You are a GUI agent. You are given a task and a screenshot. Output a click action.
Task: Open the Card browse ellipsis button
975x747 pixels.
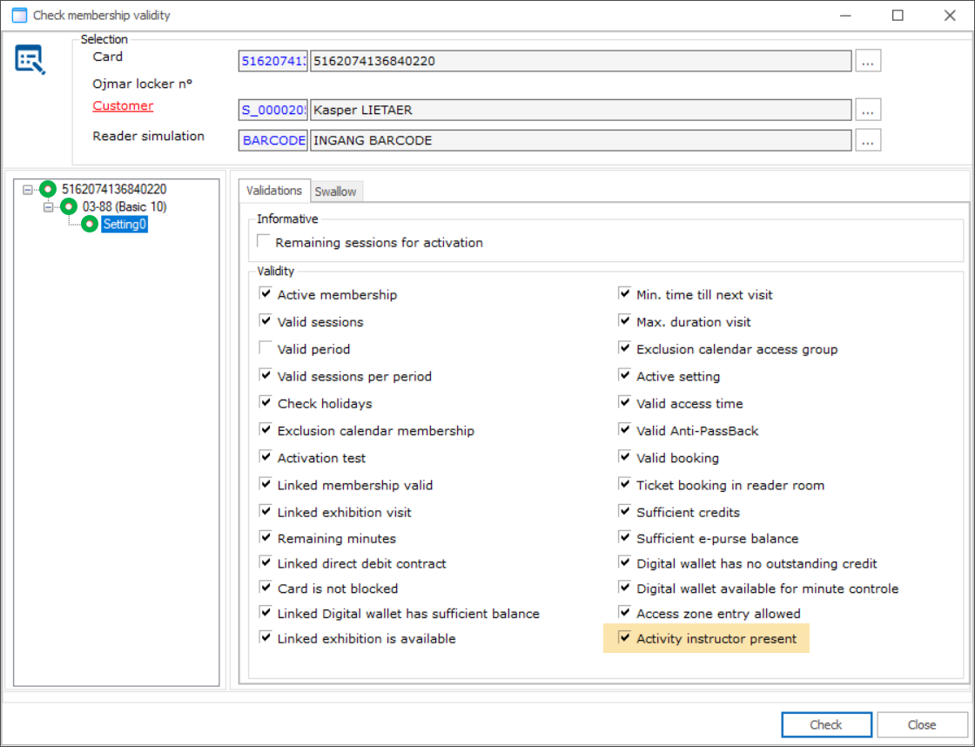click(868, 61)
